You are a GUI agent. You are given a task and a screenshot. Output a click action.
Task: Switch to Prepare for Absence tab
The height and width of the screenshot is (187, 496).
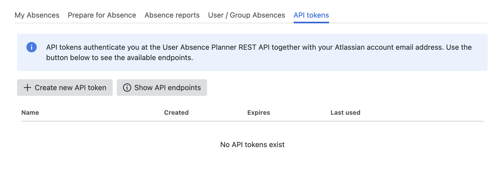tap(102, 15)
